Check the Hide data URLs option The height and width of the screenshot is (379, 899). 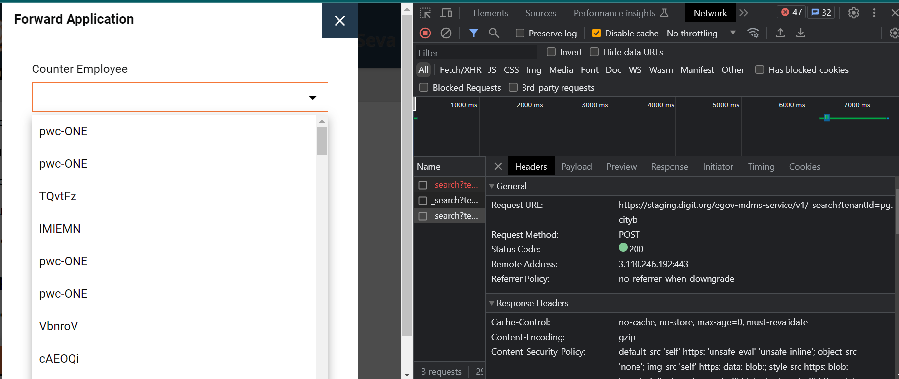595,52
